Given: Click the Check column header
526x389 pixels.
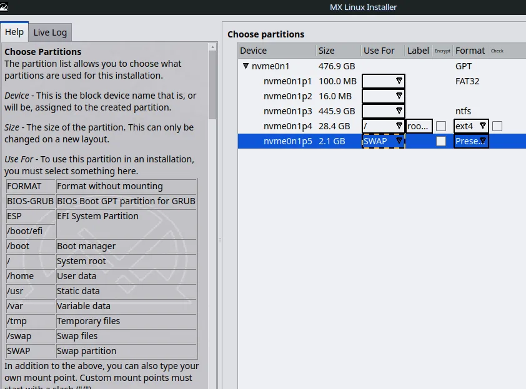Looking at the screenshot, I should pyautogui.click(x=497, y=51).
